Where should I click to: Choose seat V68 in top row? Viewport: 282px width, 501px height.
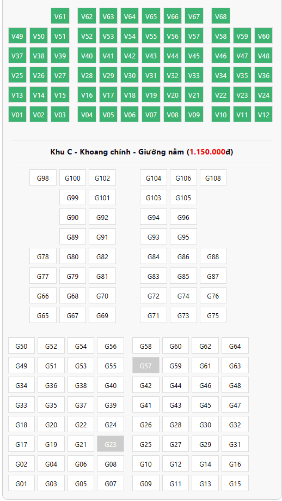221,16
